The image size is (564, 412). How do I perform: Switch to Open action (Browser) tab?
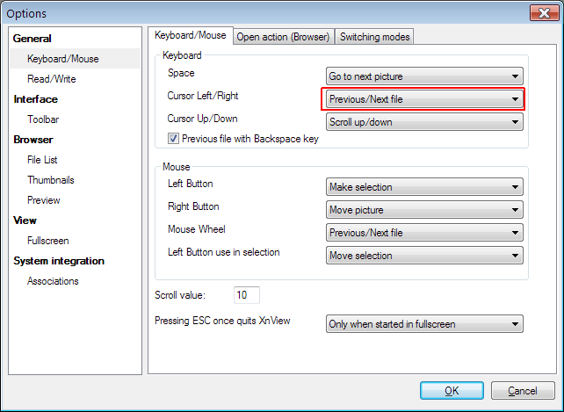click(283, 37)
